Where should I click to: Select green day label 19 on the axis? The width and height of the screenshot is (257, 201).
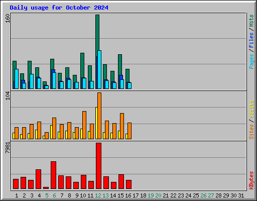tap(151, 195)
